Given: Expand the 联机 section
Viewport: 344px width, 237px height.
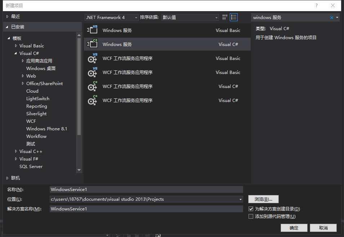Looking at the screenshot, I should 7,178.
